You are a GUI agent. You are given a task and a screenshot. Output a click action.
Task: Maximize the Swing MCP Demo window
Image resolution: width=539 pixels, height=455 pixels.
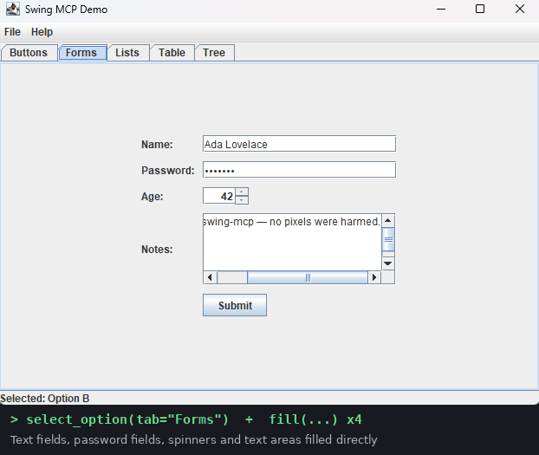tap(480, 10)
